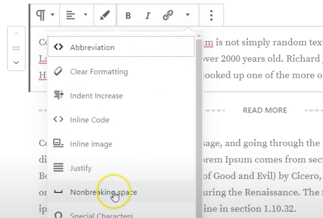Toggle italic formatting
The image size is (323, 218).
point(148,16)
